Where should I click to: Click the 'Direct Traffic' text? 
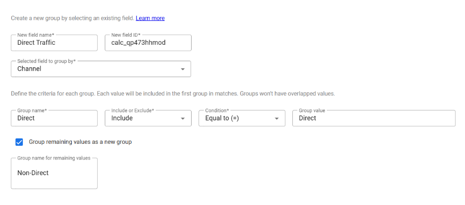coord(36,43)
